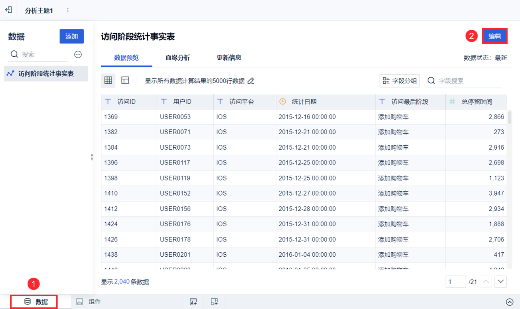This screenshot has width=520, height=309.
Task: Click the 访问ID cell 1412
Action: pyautogui.click(x=129, y=209)
